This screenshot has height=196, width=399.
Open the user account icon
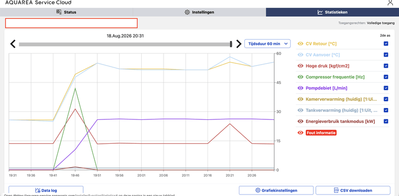(390, 2)
